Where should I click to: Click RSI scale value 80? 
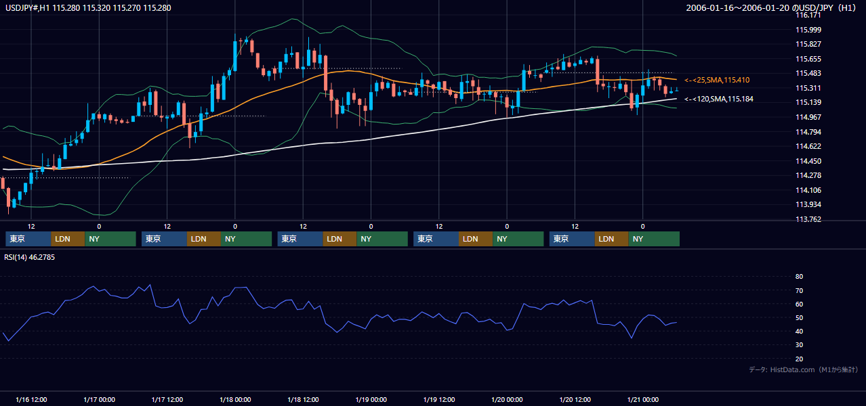coord(799,277)
